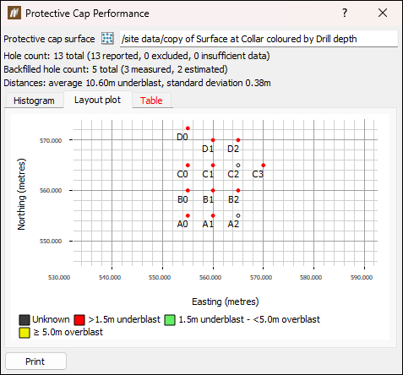Select the Layout plot tab

[97, 100]
